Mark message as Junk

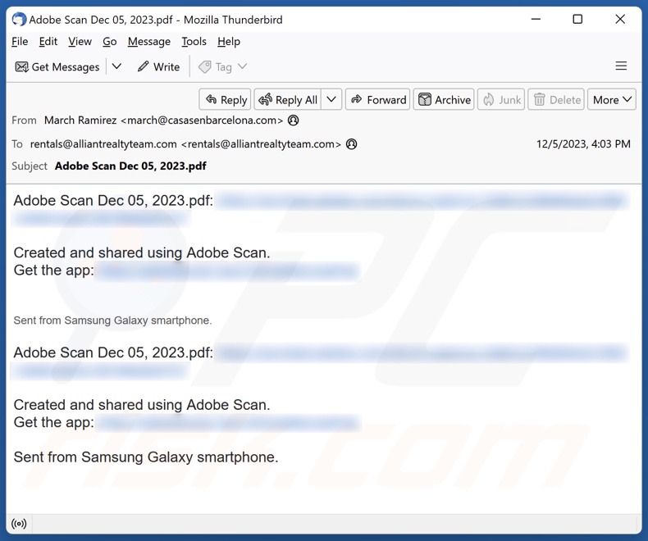(501, 99)
